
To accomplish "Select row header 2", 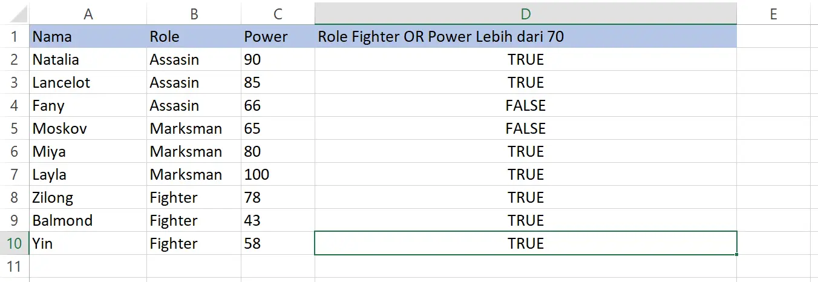I will [x=15, y=59].
